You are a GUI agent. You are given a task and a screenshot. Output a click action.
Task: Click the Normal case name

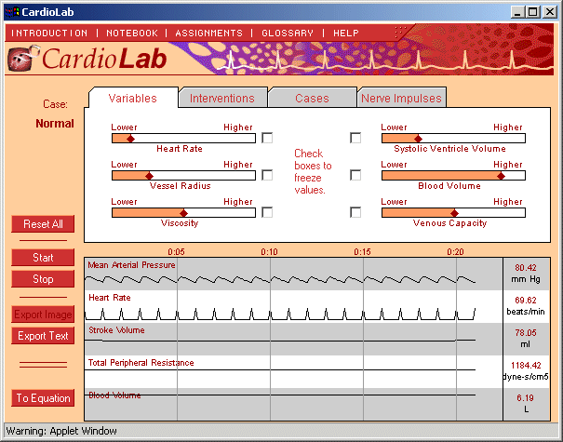[x=55, y=124]
